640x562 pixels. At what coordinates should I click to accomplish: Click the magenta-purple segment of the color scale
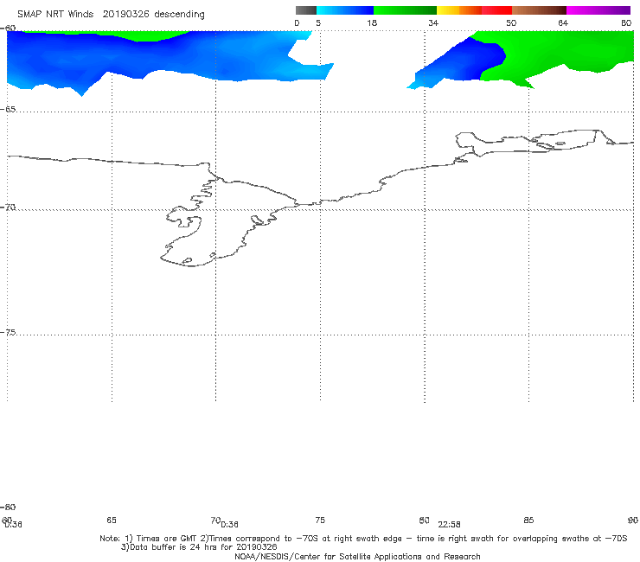point(598,10)
